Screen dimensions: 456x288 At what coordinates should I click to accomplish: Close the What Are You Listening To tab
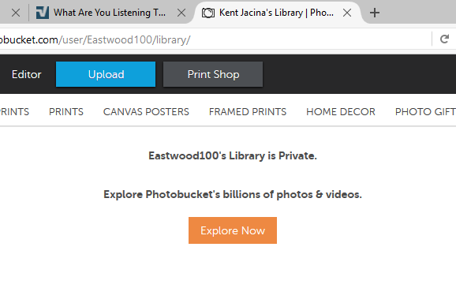coord(181,13)
